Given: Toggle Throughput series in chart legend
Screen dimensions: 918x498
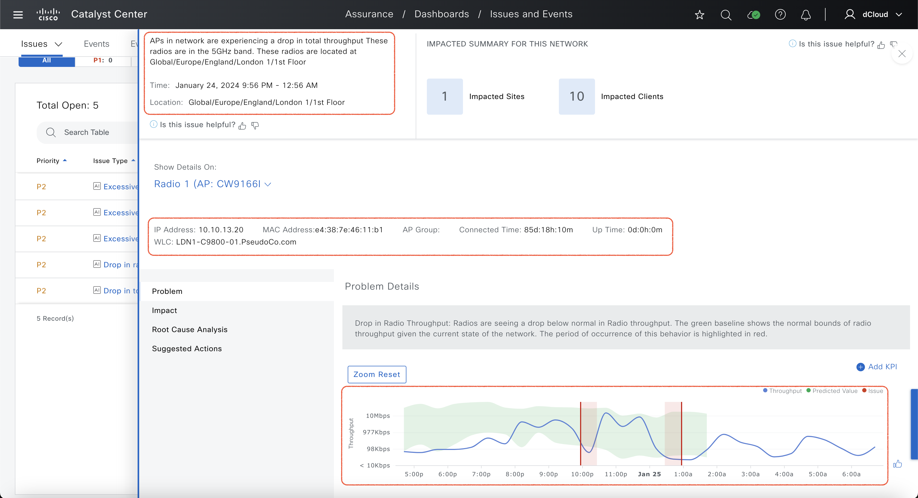Looking at the screenshot, I should (x=782, y=391).
